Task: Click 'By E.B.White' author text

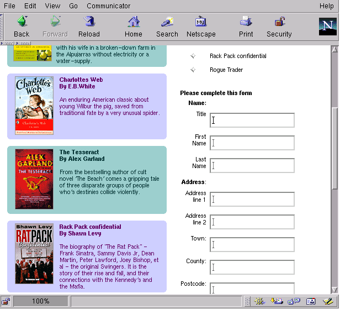Action: 77,86
